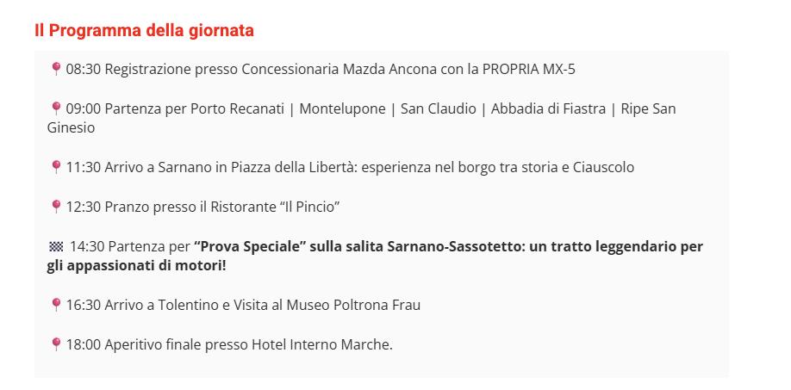
Task: Click the bold text Prova Speciale
Action: (251, 246)
